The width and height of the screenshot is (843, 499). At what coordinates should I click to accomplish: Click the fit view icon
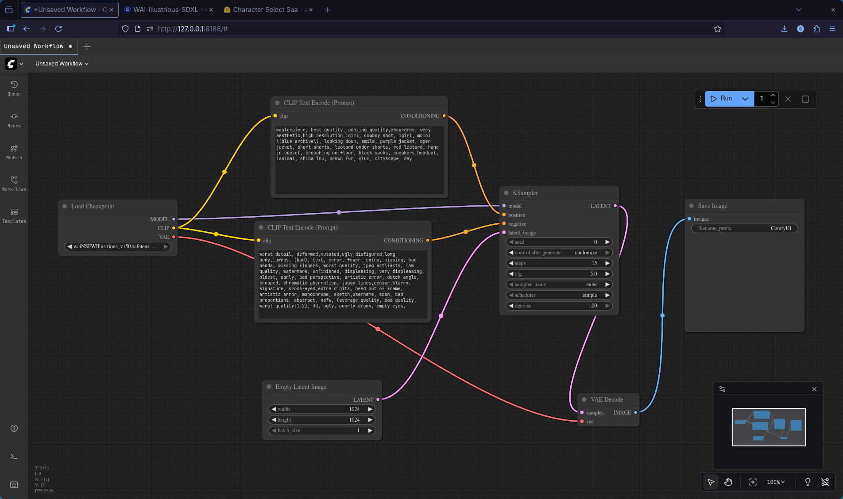[753, 482]
